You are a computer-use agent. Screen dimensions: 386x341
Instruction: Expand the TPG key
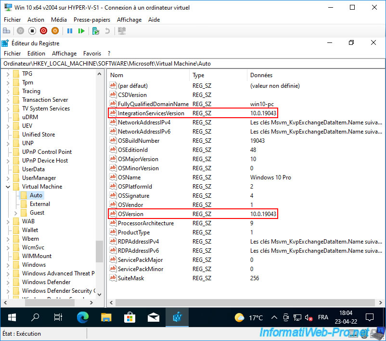click(x=8, y=74)
